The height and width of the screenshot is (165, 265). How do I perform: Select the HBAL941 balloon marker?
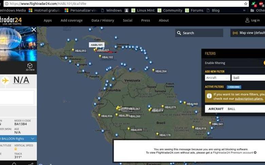tap(210, 123)
